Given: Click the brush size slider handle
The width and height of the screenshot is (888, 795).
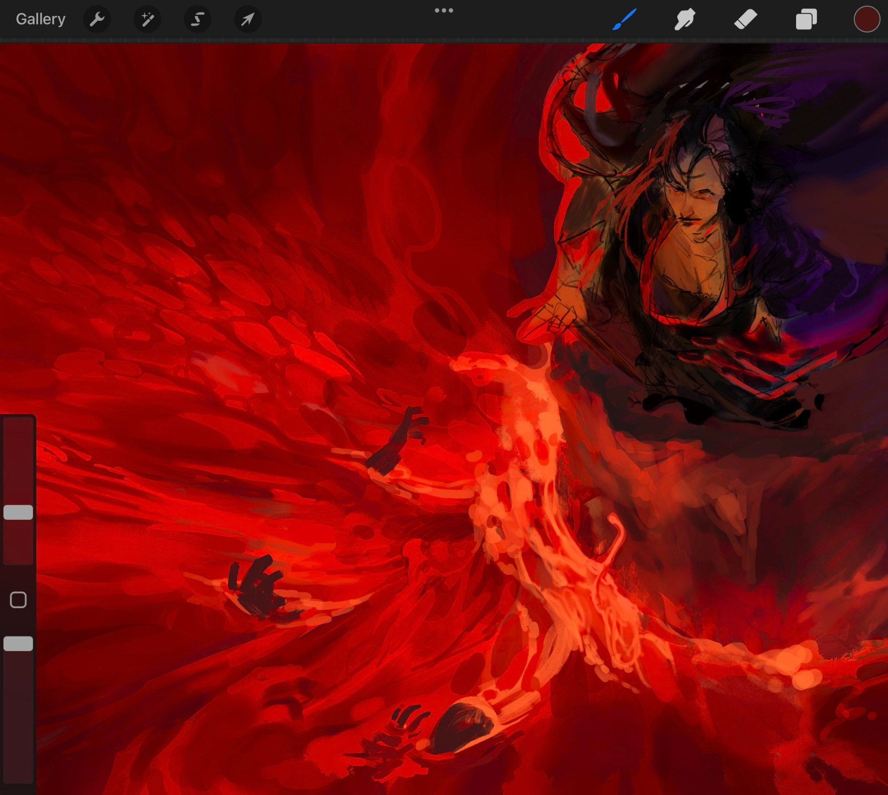Looking at the screenshot, I should coord(18,512).
